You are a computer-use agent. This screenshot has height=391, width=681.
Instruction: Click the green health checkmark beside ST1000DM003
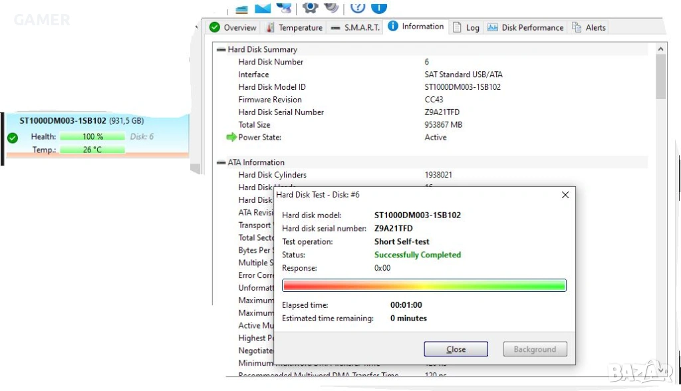click(13, 138)
